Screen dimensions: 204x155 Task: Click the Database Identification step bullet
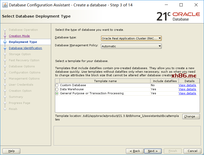[5, 48]
